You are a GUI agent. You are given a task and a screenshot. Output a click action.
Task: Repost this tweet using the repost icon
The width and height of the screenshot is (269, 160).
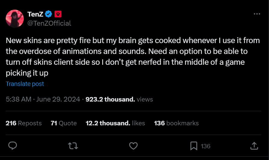coord(73,146)
